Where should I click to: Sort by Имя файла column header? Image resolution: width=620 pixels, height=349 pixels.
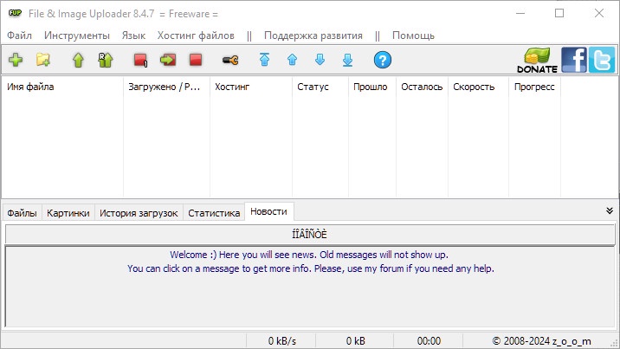62,87
